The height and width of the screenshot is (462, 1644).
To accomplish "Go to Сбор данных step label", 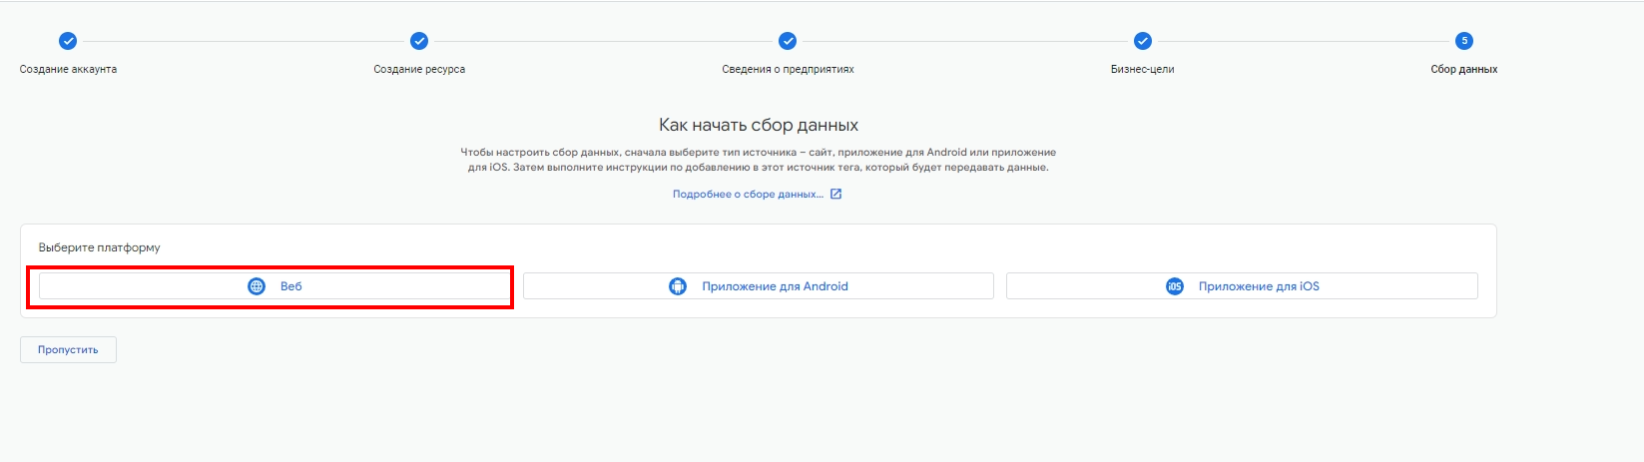I will [x=1464, y=70].
